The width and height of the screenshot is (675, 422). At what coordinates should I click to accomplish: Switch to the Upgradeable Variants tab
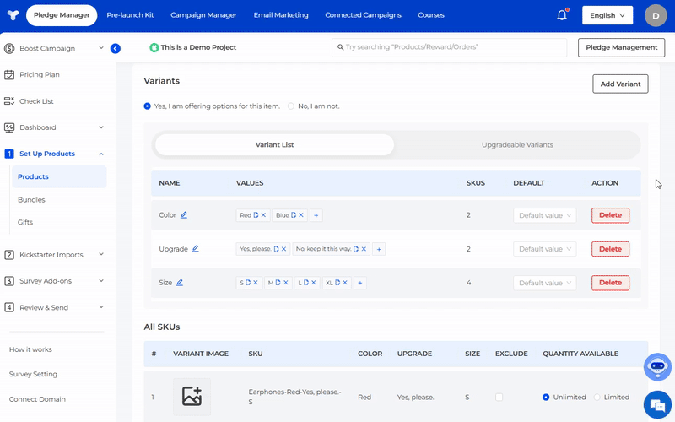tap(516, 144)
